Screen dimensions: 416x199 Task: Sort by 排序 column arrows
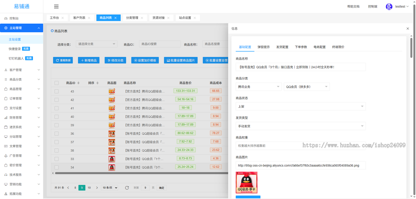coord(97,83)
